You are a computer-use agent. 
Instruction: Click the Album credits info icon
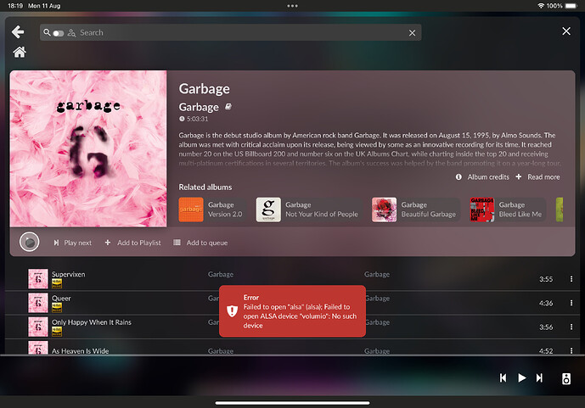pyautogui.click(x=458, y=177)
